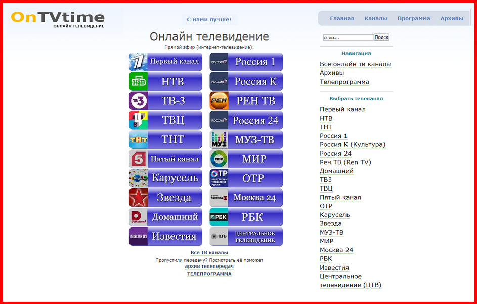Select Россия К (Культура) sidebar link
The height and width of the screenshot is (304, 477).
[353, 145]
